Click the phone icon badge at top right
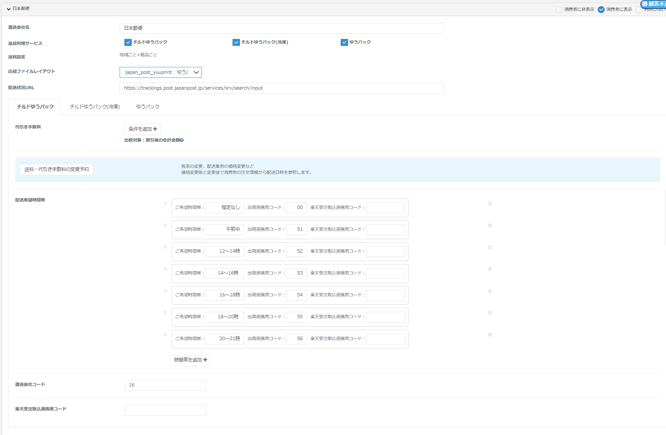The image size is (666, 435). click(645, 4)
